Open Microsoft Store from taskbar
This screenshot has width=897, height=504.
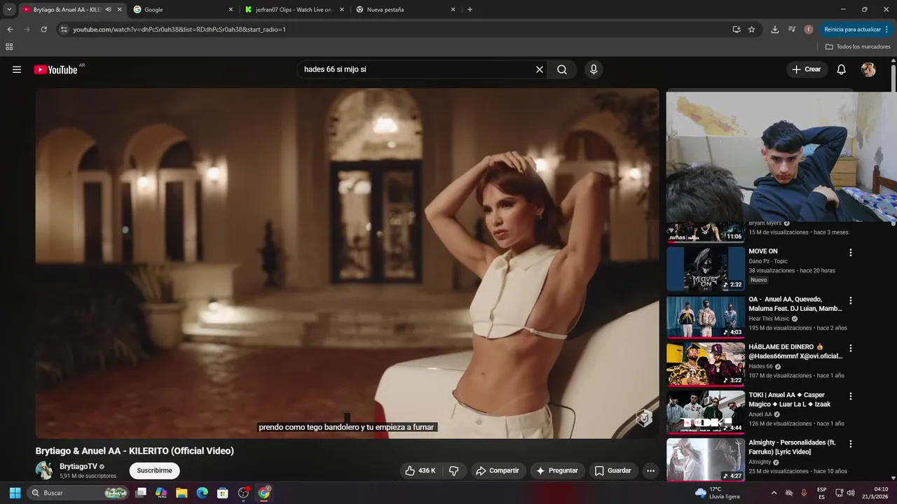[222, 493]
